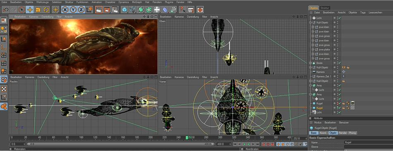Click the record keyframe red button
This screenshot has width=393, height=151.
tap(264, 144)
